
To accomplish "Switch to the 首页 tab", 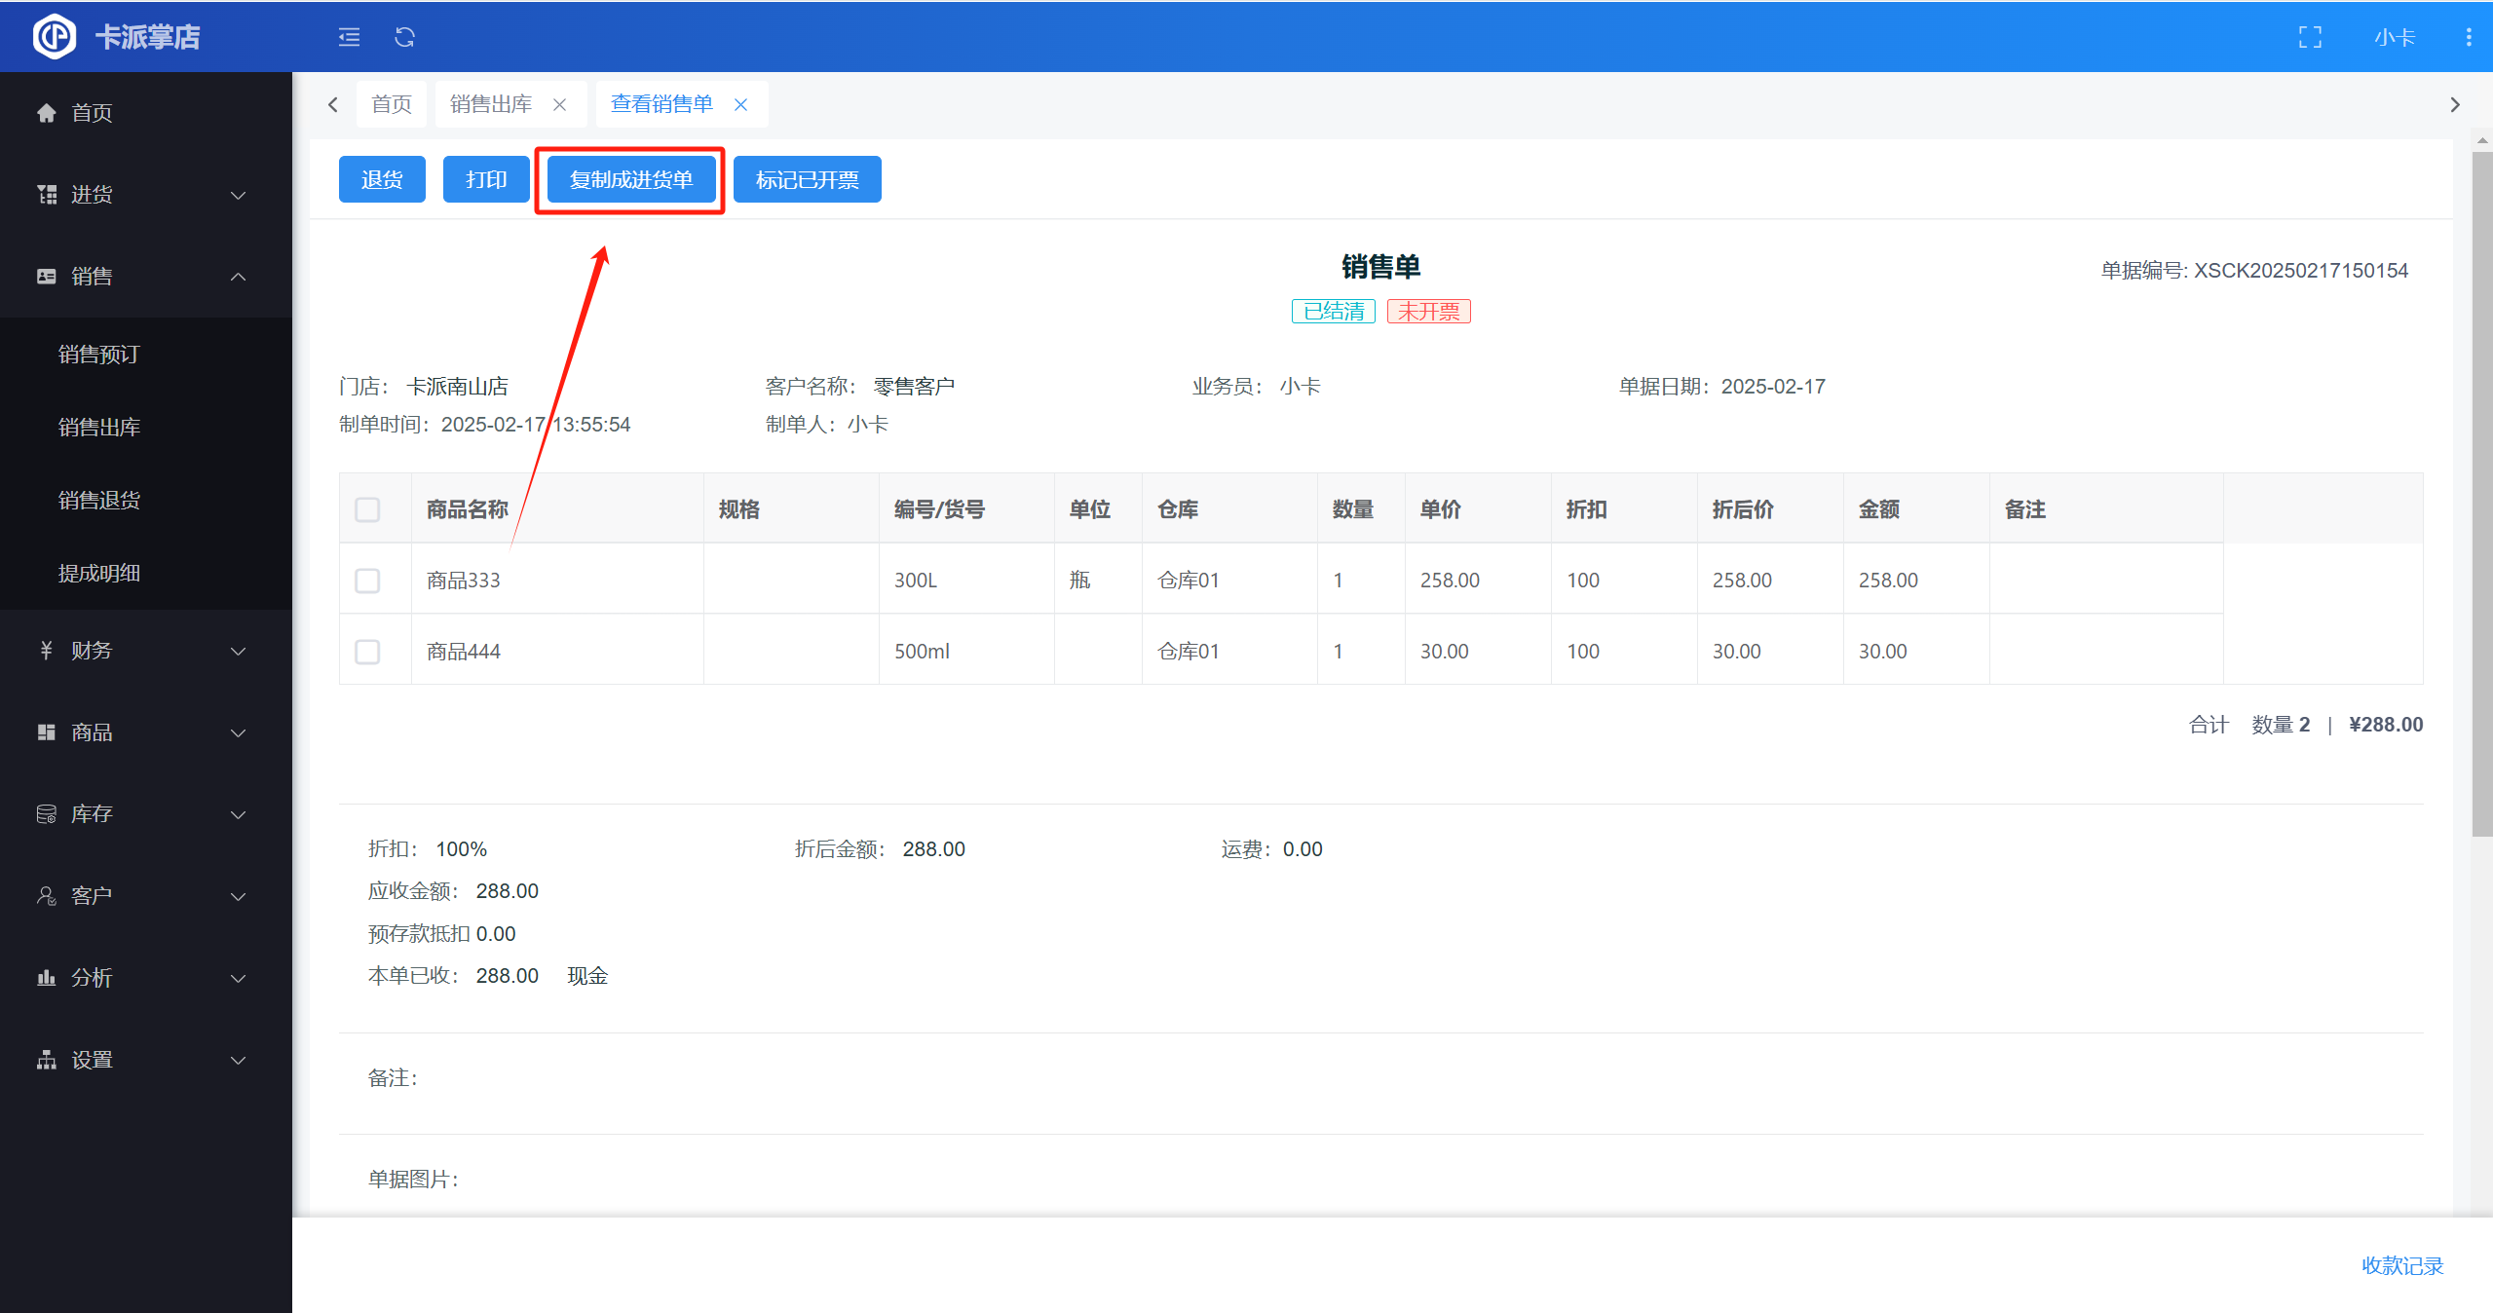I will tap(392, 104).
